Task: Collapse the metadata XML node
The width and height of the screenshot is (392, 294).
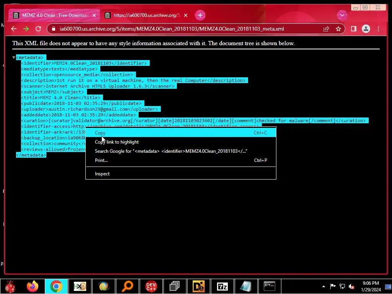Action: point(14,57)
